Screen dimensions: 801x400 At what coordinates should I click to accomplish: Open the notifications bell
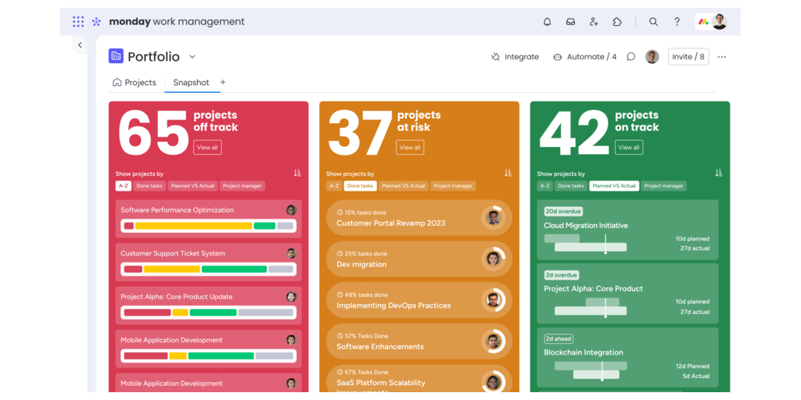click(547, 22)
